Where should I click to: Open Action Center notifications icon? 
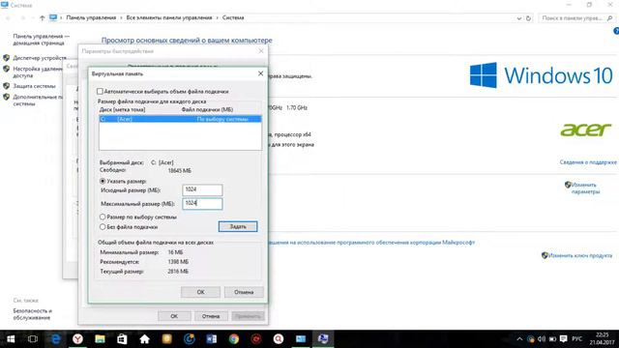pyautogui.click(x=563, y=339)
